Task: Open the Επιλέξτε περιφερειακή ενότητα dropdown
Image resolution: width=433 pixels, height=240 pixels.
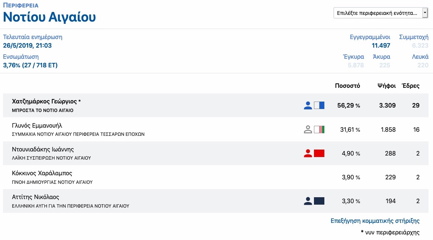Action: coord(377,13)
